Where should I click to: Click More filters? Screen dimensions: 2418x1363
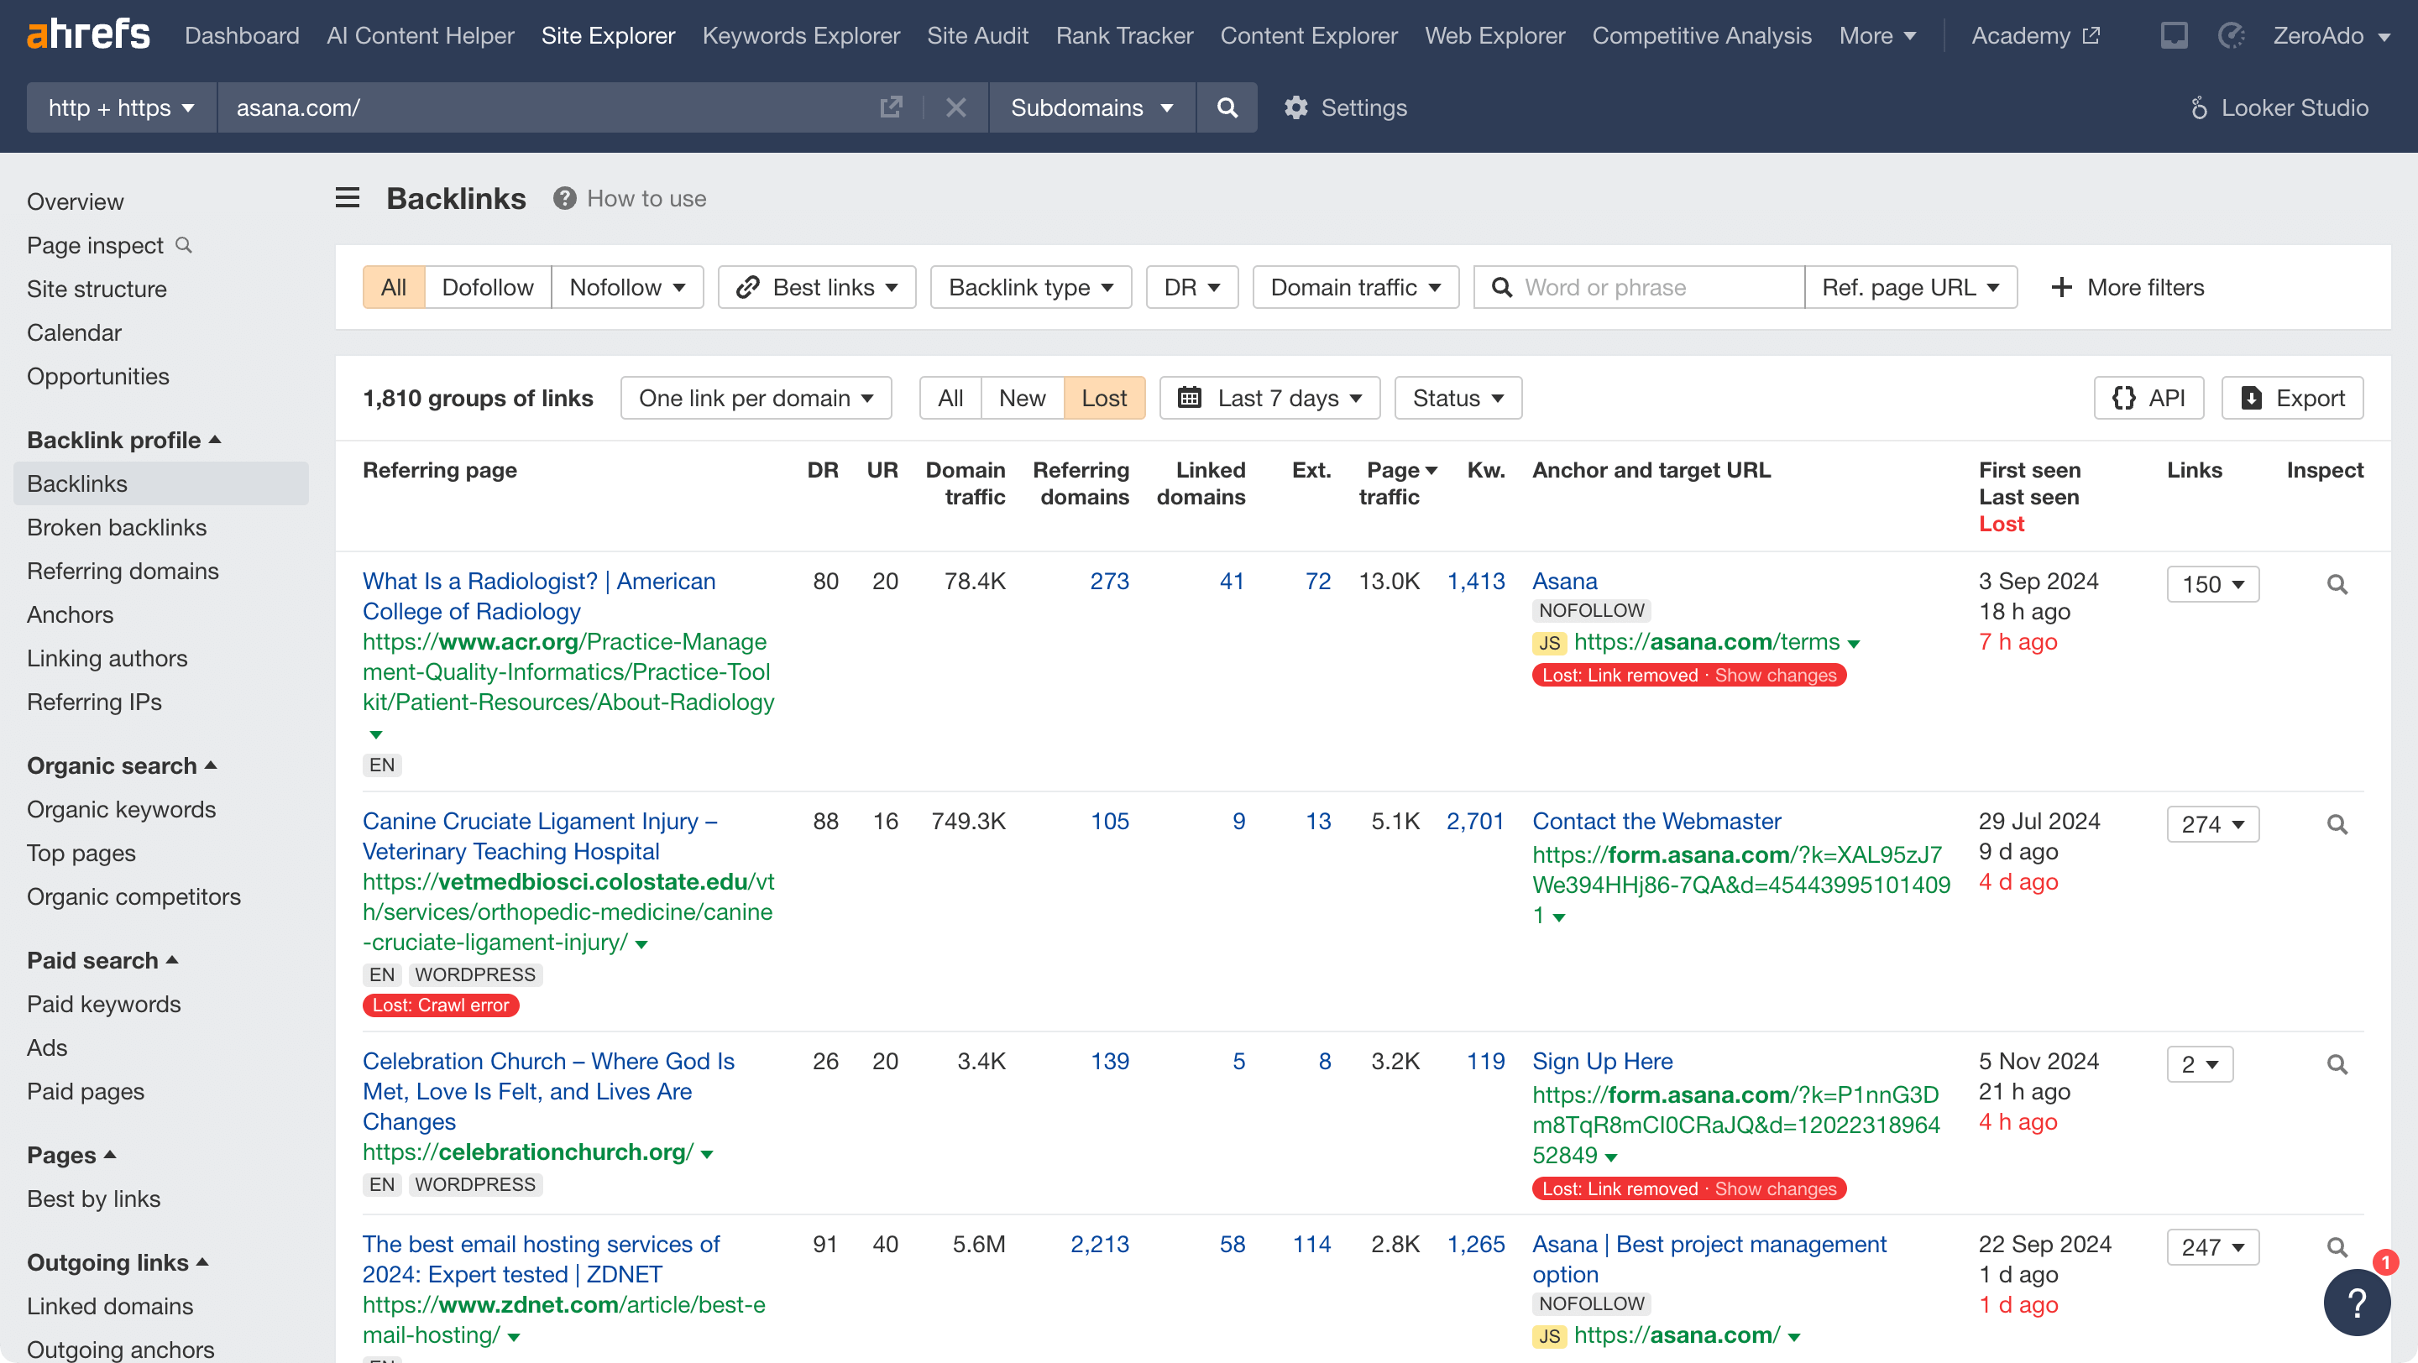point(2127,287)
